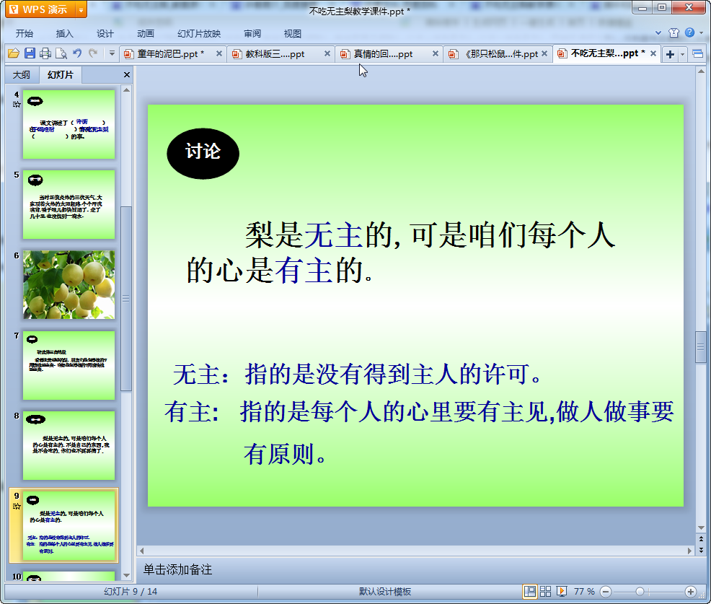Image resolution: width=711 pixels, height=604 pixels.
Task: Open the 动画 ribbon tab
Action: [x=146, y=34]
